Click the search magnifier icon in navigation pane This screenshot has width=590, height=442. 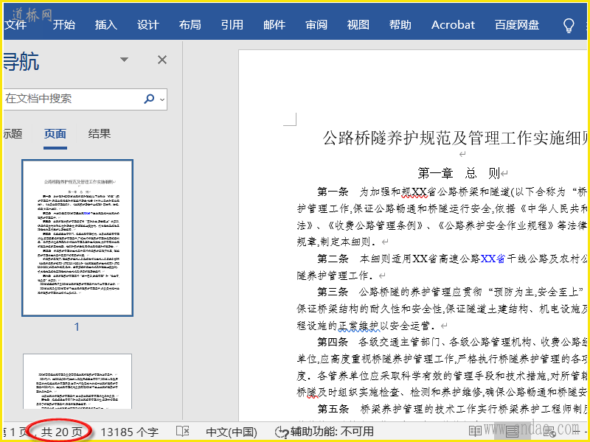pyautogui.click(x=150, y=99)
